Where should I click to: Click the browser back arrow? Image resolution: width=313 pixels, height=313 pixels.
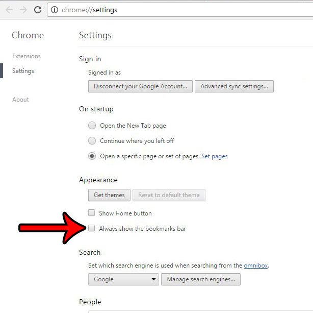9,10
